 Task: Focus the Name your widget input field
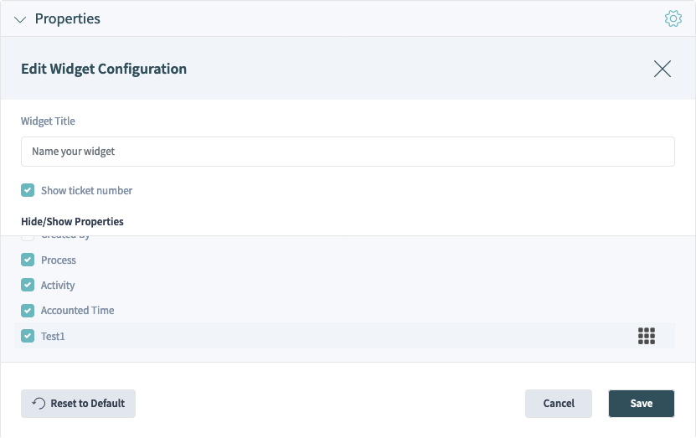(348, 152)
